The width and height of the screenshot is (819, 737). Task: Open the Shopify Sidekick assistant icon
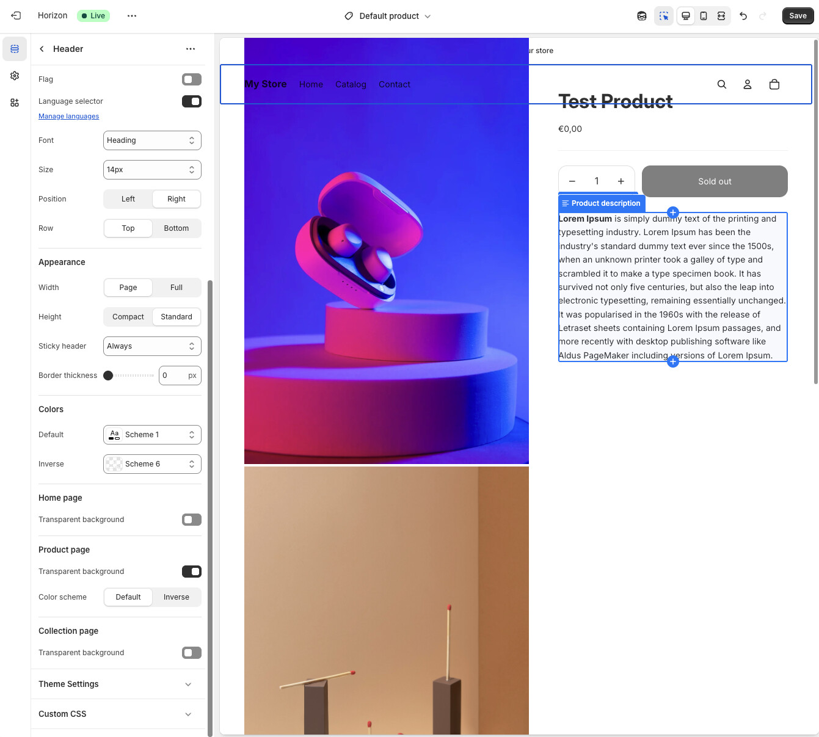(642, 16)
